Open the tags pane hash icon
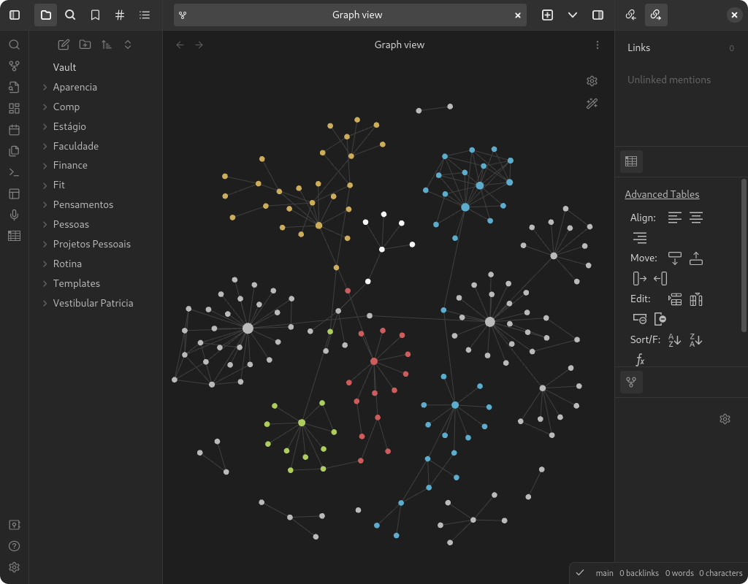This screenshot has height=584, width=748. pyautogui.click(x=120, y=15)
